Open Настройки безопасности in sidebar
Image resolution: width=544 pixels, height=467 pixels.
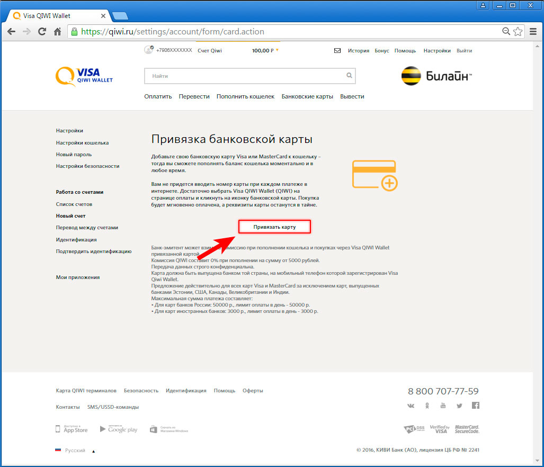click(x=88, y=166)
